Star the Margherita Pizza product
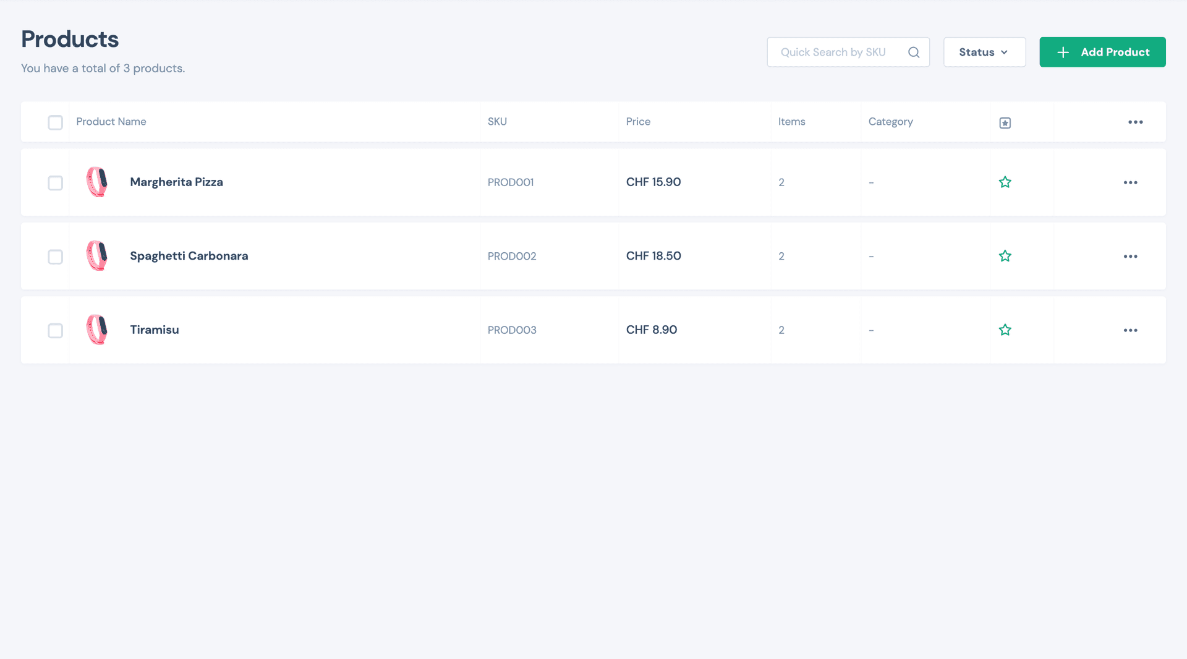This screenshot has width=1187, height=659. 1005,182
